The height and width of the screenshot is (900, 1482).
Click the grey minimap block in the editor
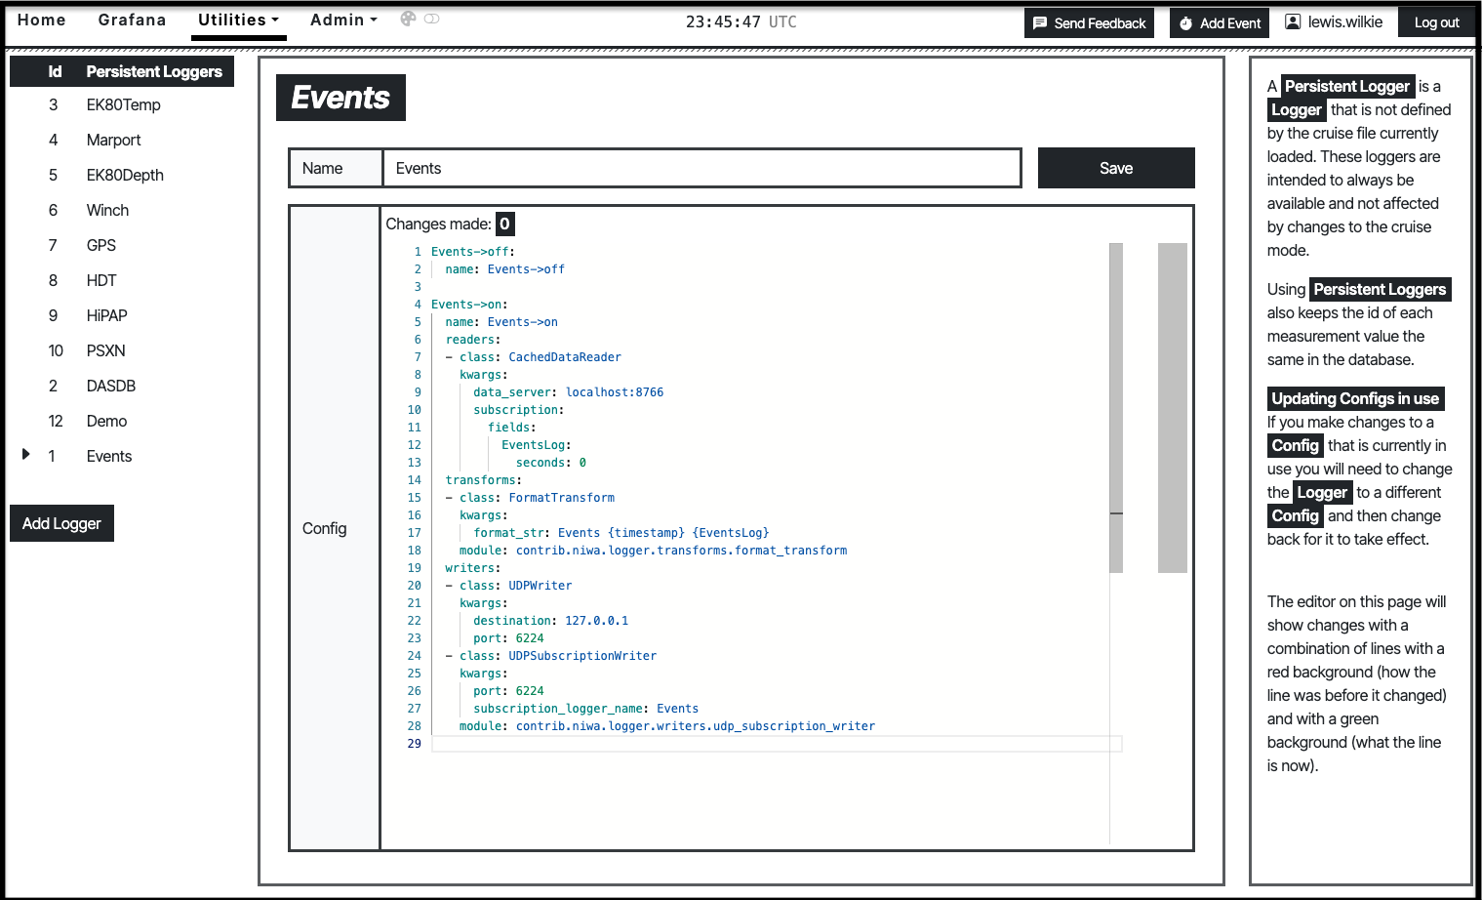[x=1172, y=407]
